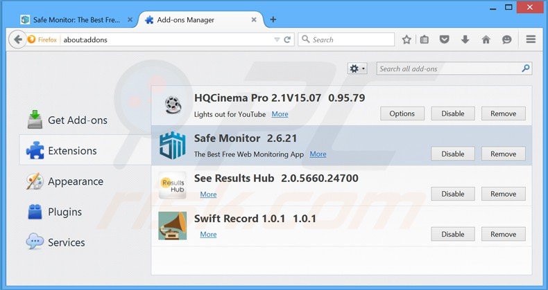This screenshot has height=290, width=548.
Task: Open Downloads arrow icon
Action: coord(465,39)
